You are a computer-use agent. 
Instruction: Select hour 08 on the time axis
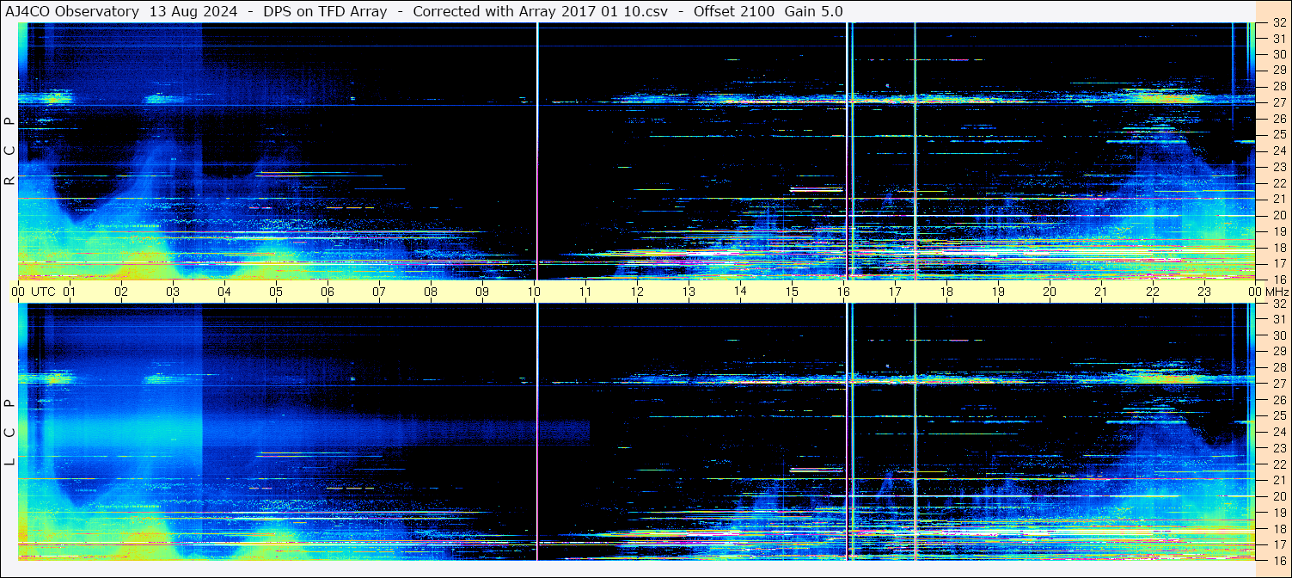coord(431,292)
